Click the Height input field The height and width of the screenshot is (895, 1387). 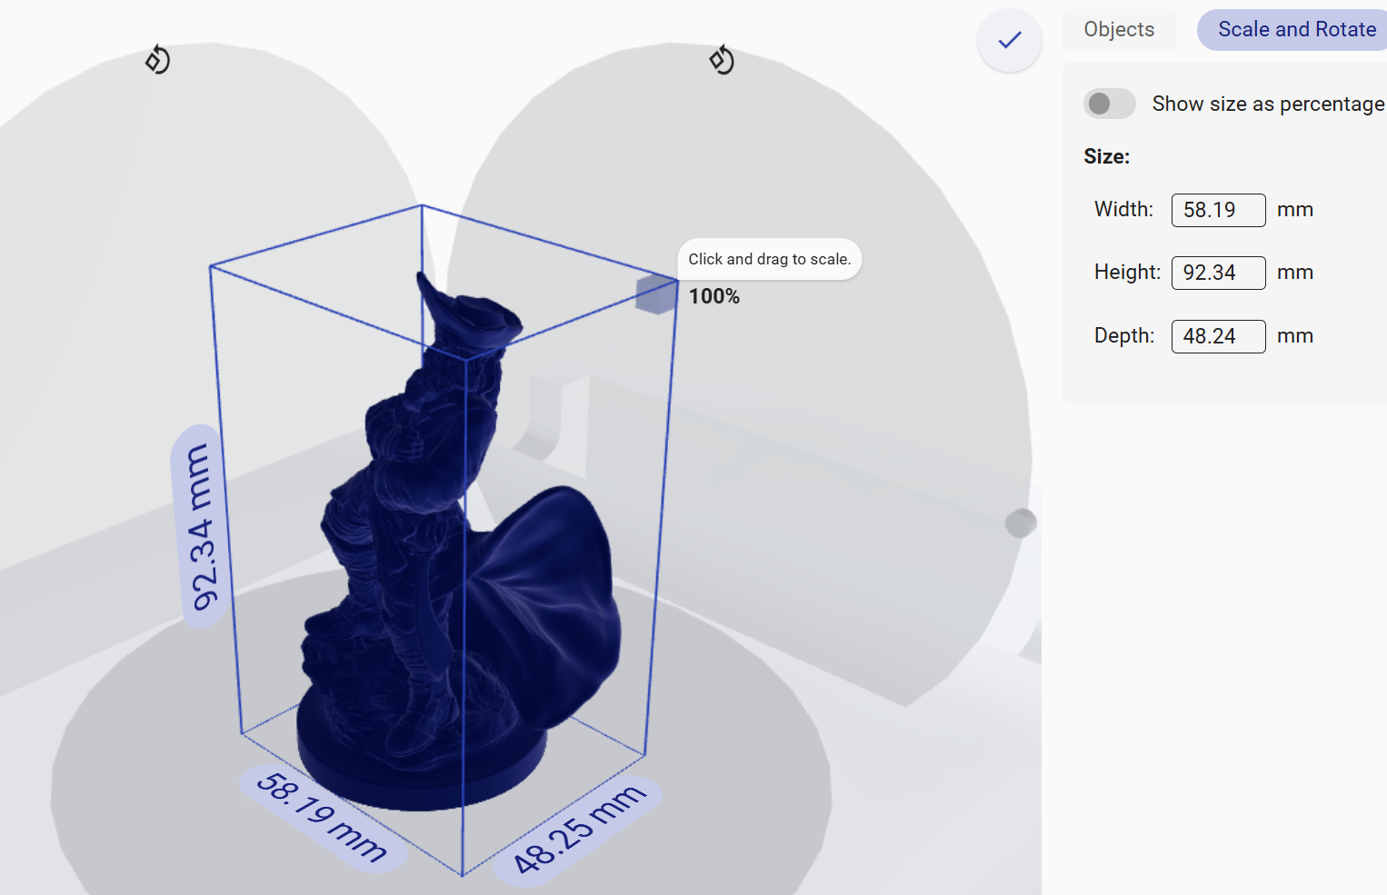tap(1218, 273)
